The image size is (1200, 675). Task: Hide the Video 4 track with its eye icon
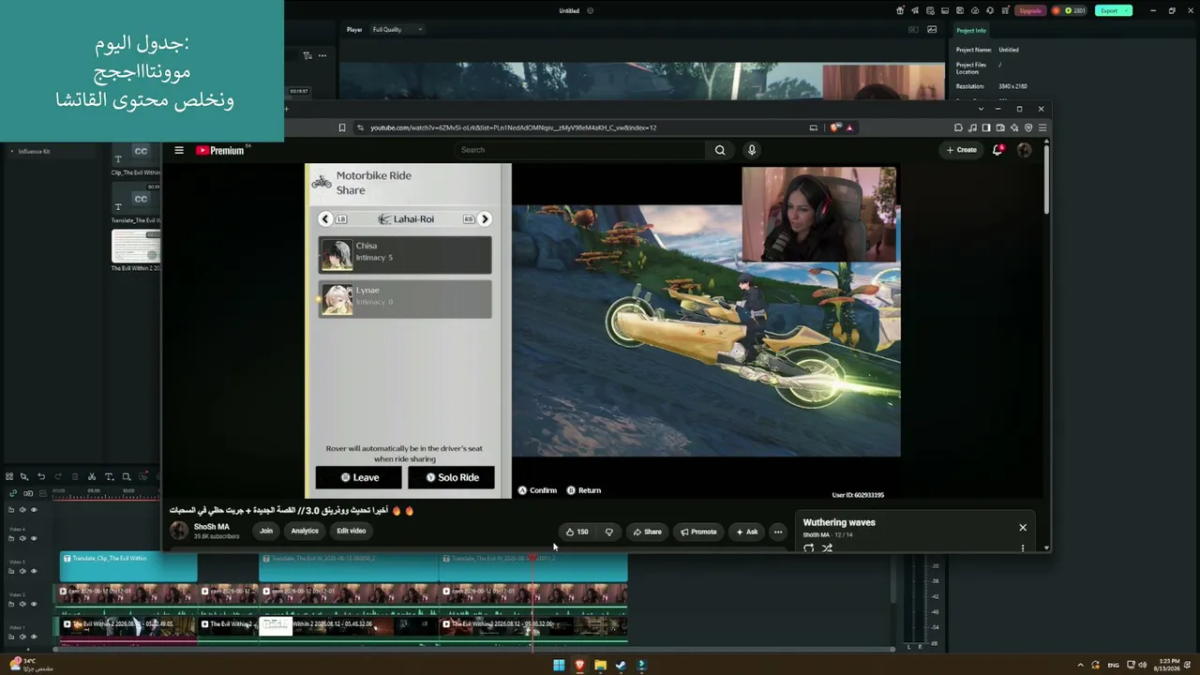tap(34, 538)
